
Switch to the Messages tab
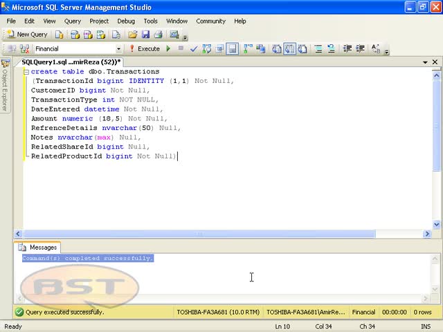[38, 248]
